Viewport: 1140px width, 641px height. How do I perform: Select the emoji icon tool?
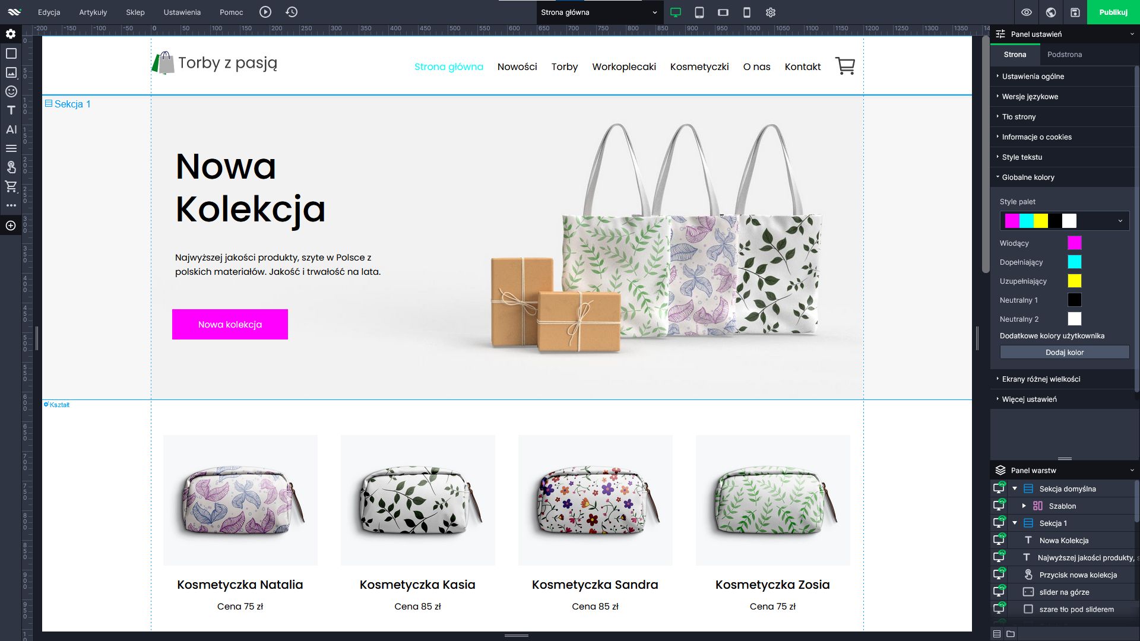pyautogui.click(x=11, y=91)
